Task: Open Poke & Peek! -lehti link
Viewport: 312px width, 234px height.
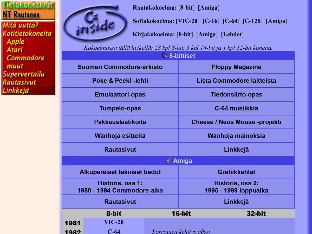Action: [120, 81]
